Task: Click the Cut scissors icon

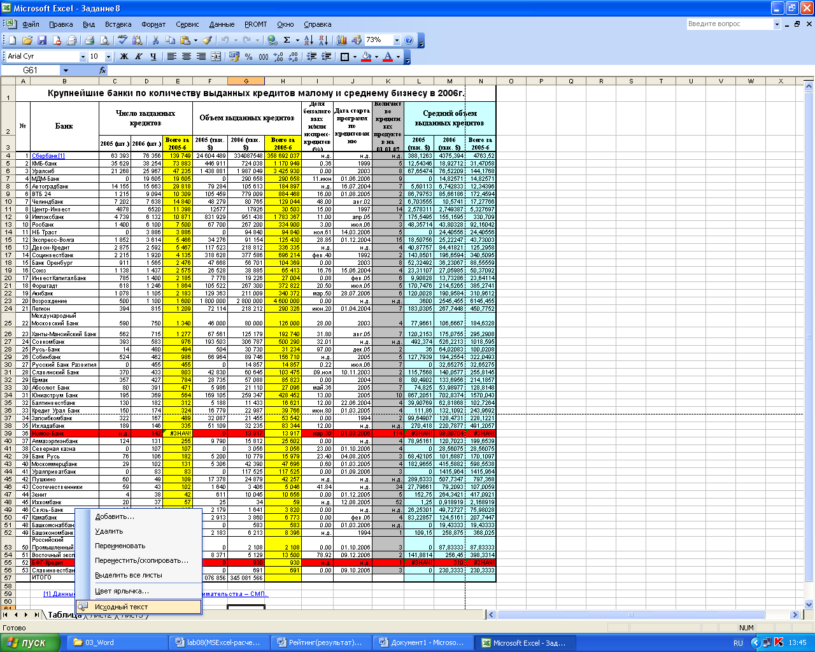Action: tap(155, 40)
